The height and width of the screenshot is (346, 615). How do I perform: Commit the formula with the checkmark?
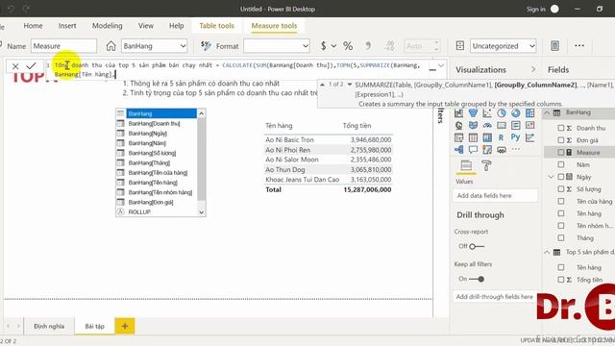tap(32, 66)
